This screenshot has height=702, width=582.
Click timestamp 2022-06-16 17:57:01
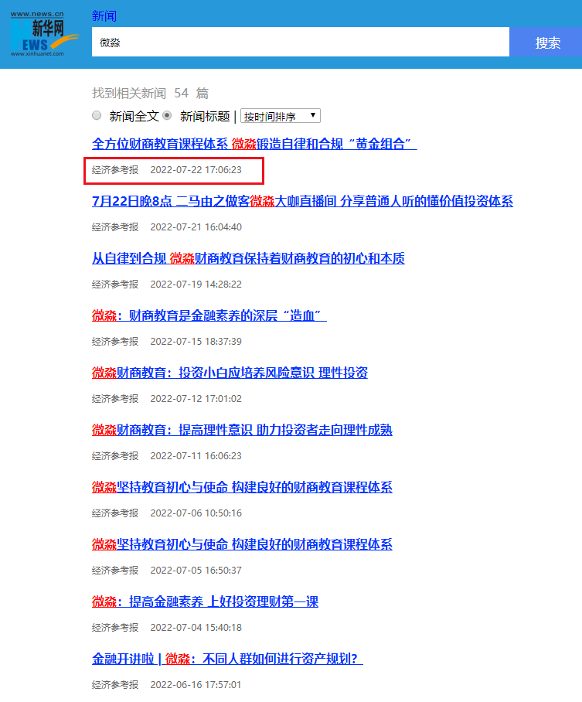196,685
